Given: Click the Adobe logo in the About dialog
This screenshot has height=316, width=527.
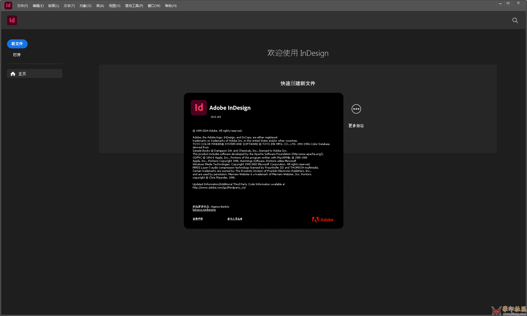Looking at the screenshot, I should 323,220.
